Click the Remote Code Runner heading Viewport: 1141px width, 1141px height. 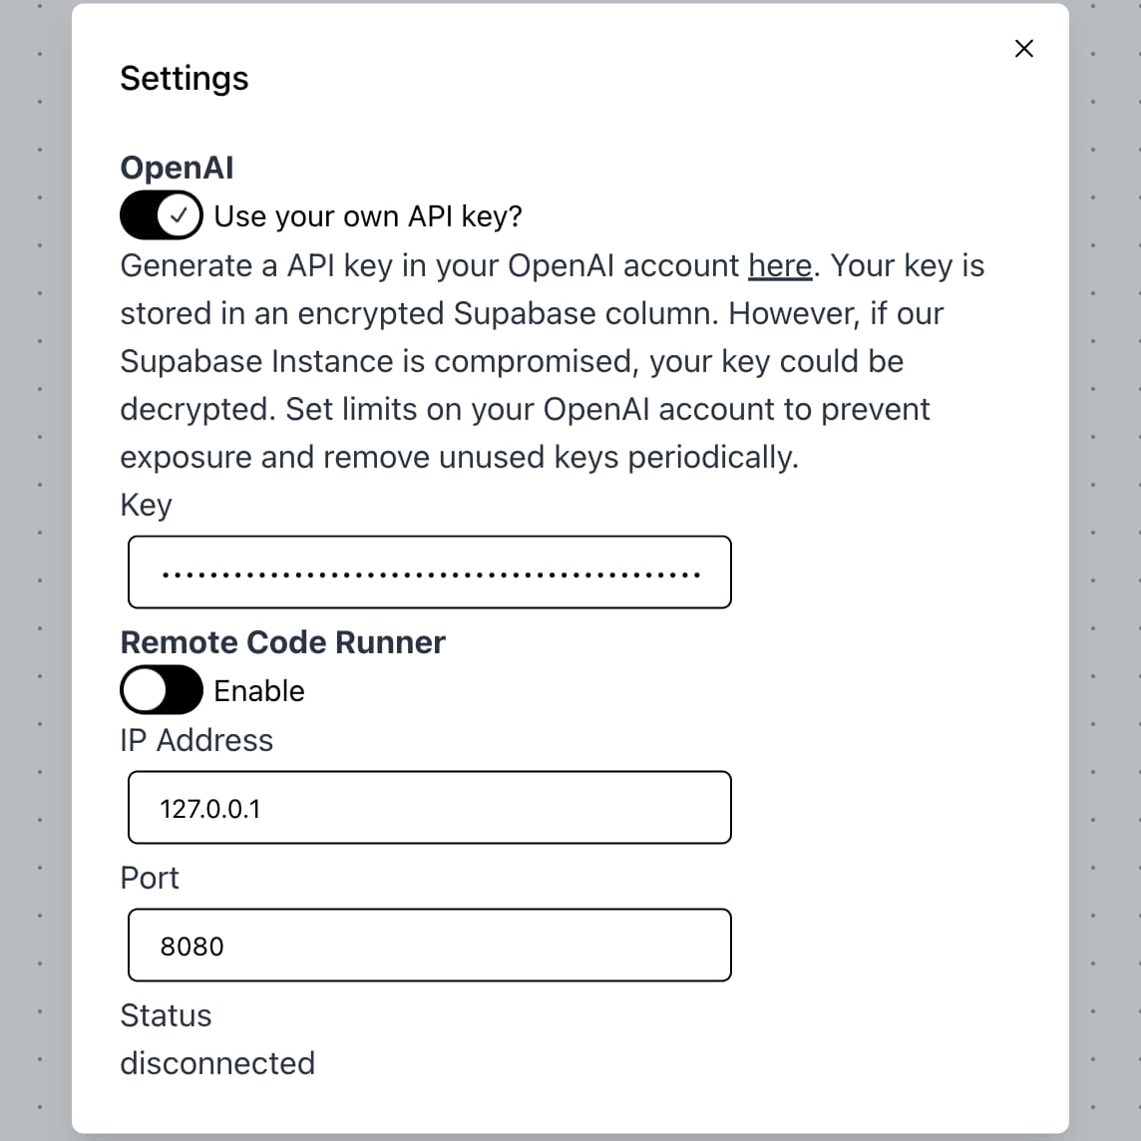click(x=282, y=642)
